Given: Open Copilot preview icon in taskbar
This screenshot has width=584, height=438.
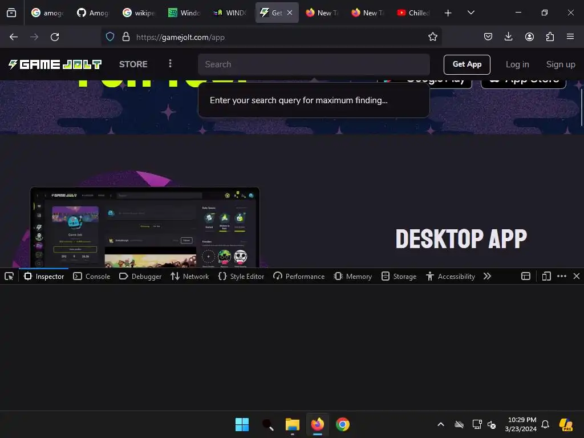Looking at the screenshot, I should [x=566, y=424].
